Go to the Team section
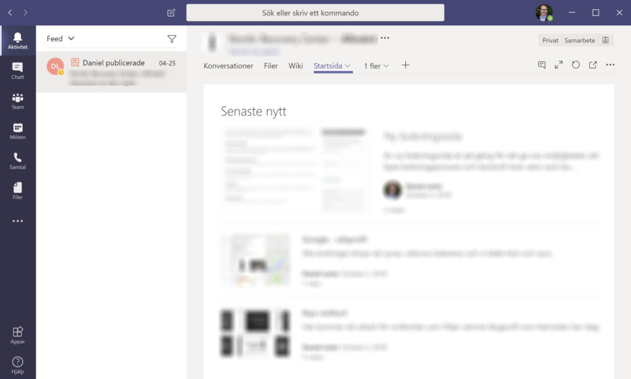Screen dimensions: 631x379 point(17,101)
